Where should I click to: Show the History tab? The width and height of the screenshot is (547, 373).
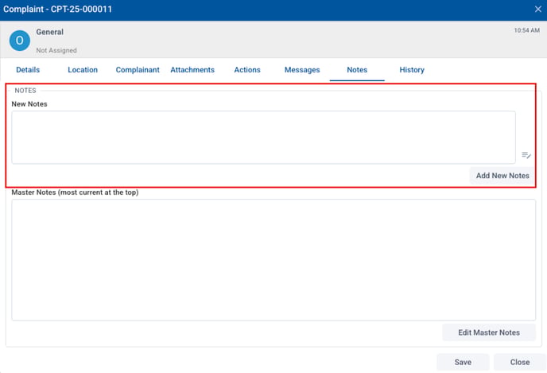[x=412, y=70]
